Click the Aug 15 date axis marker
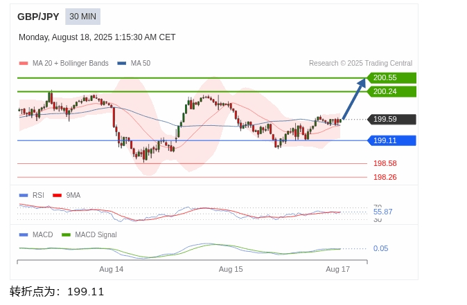The width and height of the screenshot is (467, 305). (x=231, y=269)
